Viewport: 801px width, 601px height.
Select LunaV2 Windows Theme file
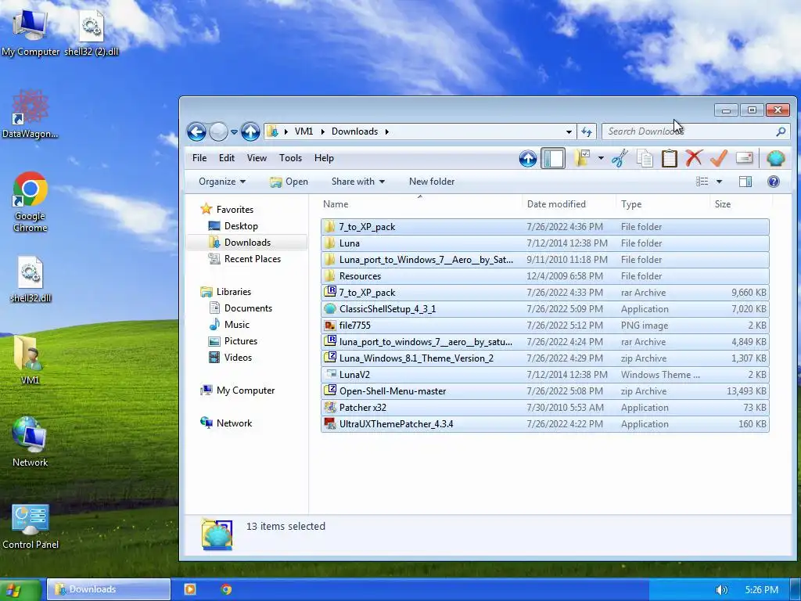point(545,375)
